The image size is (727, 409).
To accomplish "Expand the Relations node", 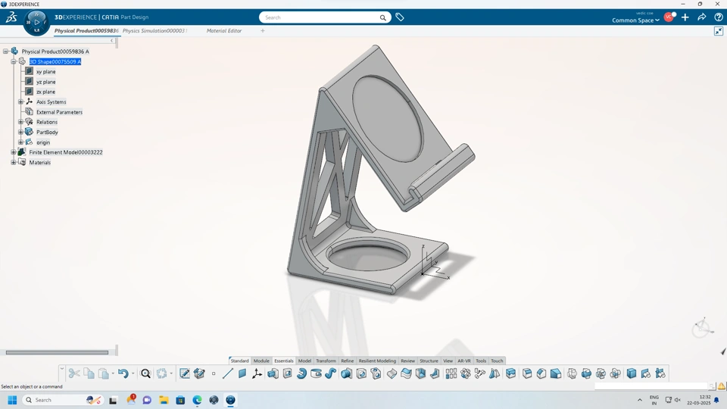I will click(20, 122).
